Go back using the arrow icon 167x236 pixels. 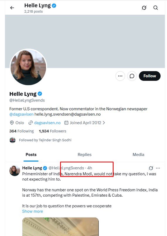pos(12,8)
